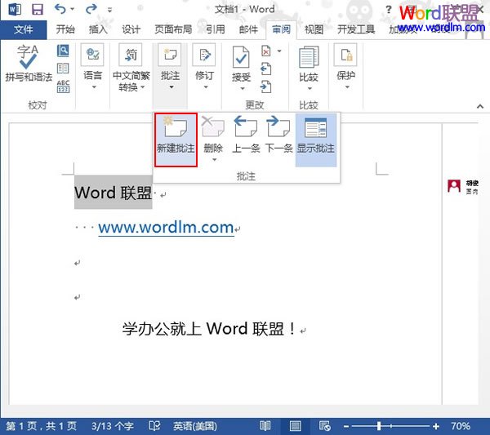
Task: Switch to the 设计 tab
Action: point(131,29)
